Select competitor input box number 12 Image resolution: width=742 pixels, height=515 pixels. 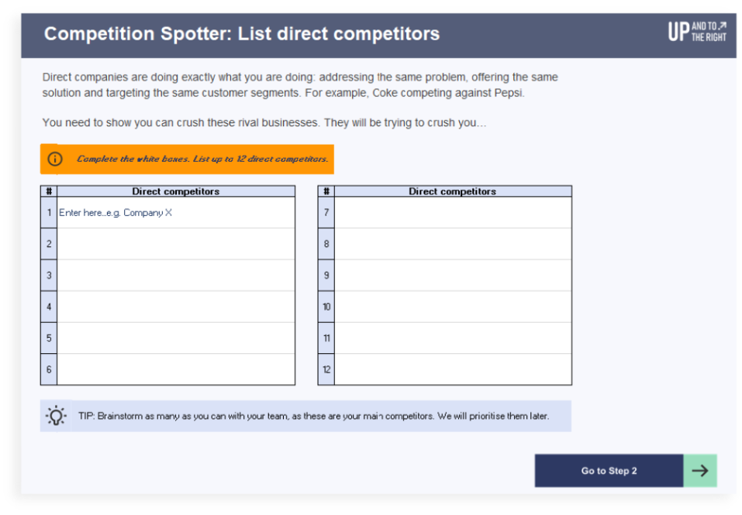453,369
